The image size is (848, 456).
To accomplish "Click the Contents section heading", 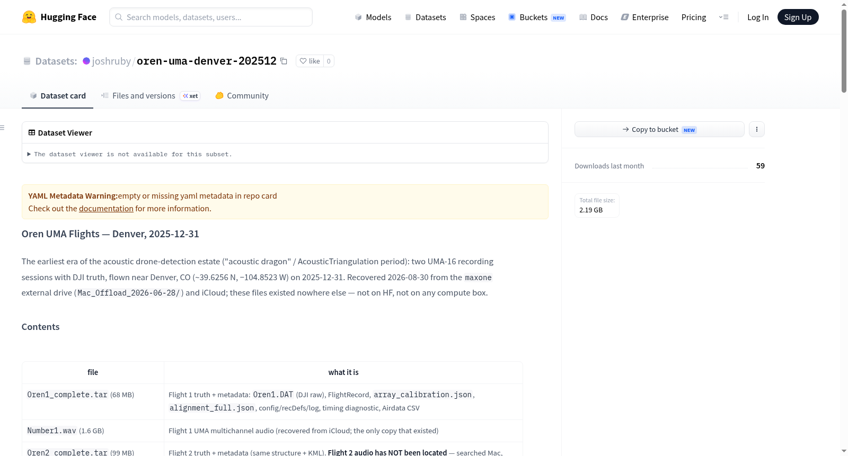I will tap(40, 327).
